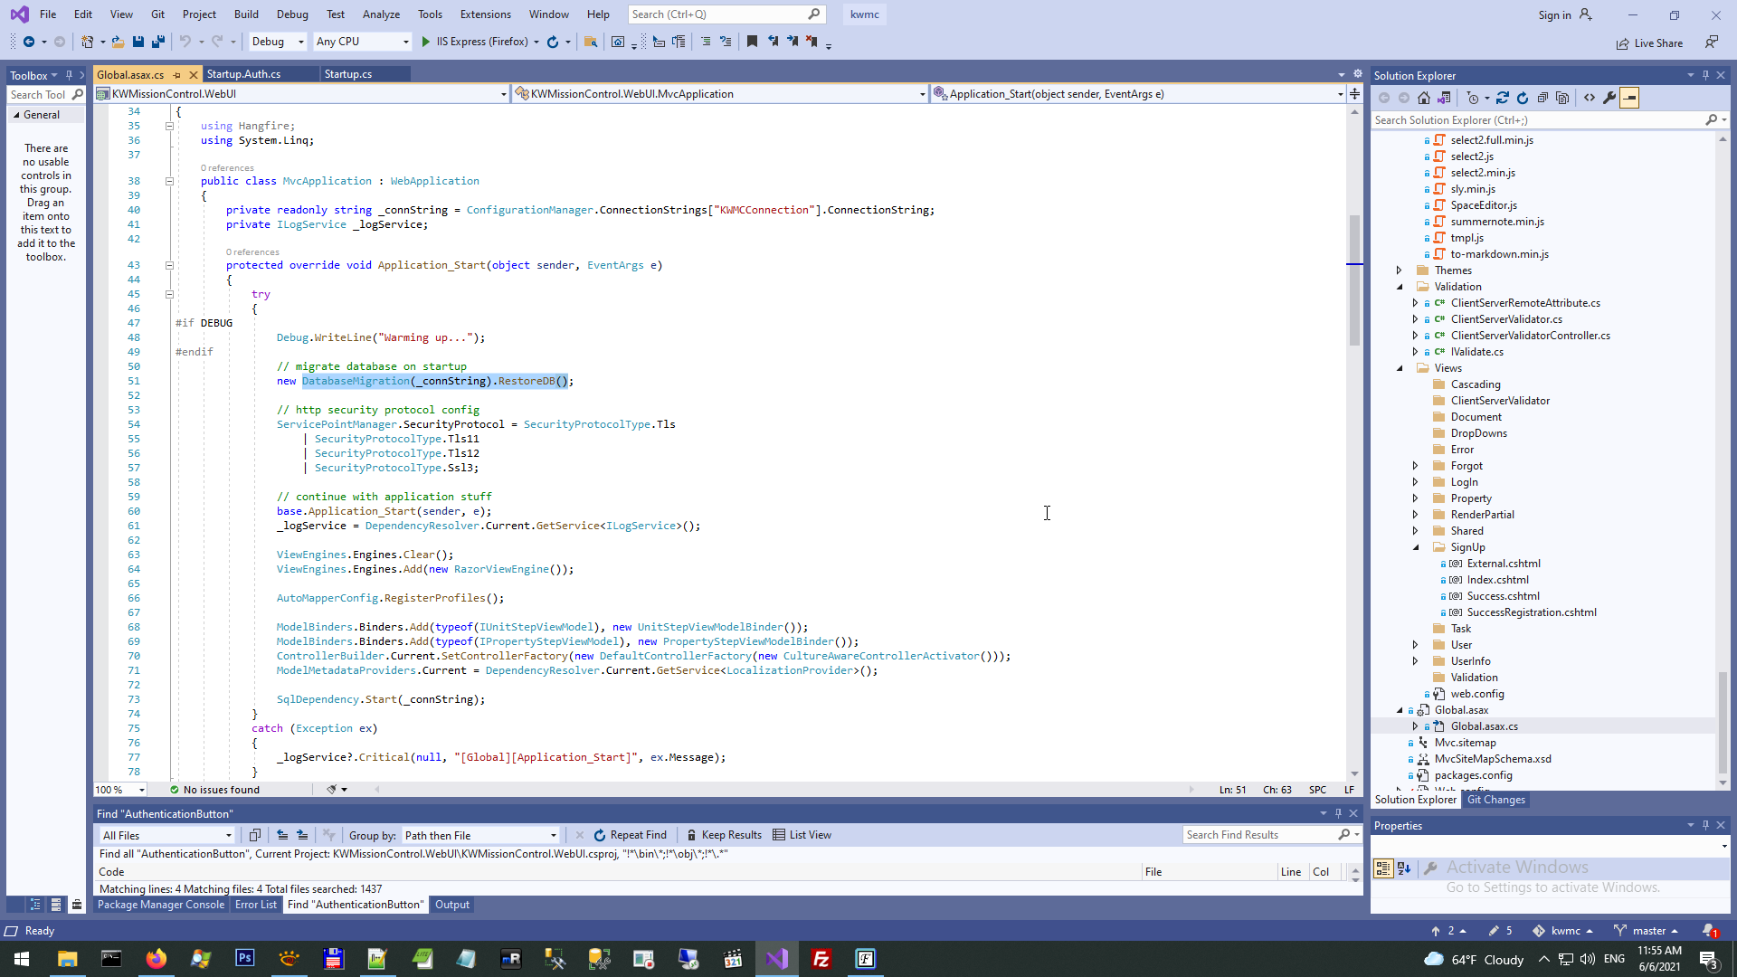Click the Repeat Find button
This screenshot has height=977, width=1737.
[630, 835]
